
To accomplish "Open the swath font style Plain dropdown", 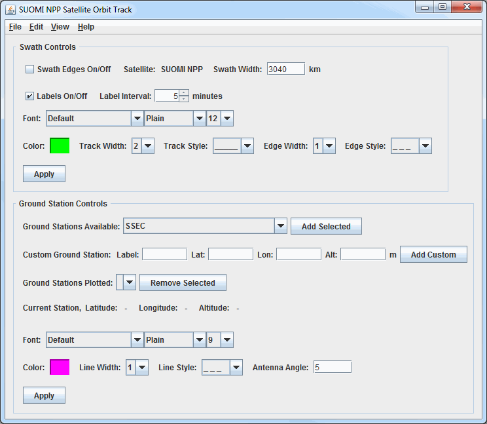I will click(x=175, y=119).
